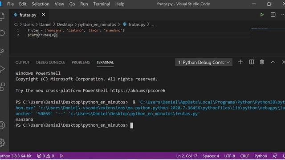
Task: Open the feedback icon in the status bar
Action: (275, 156)
